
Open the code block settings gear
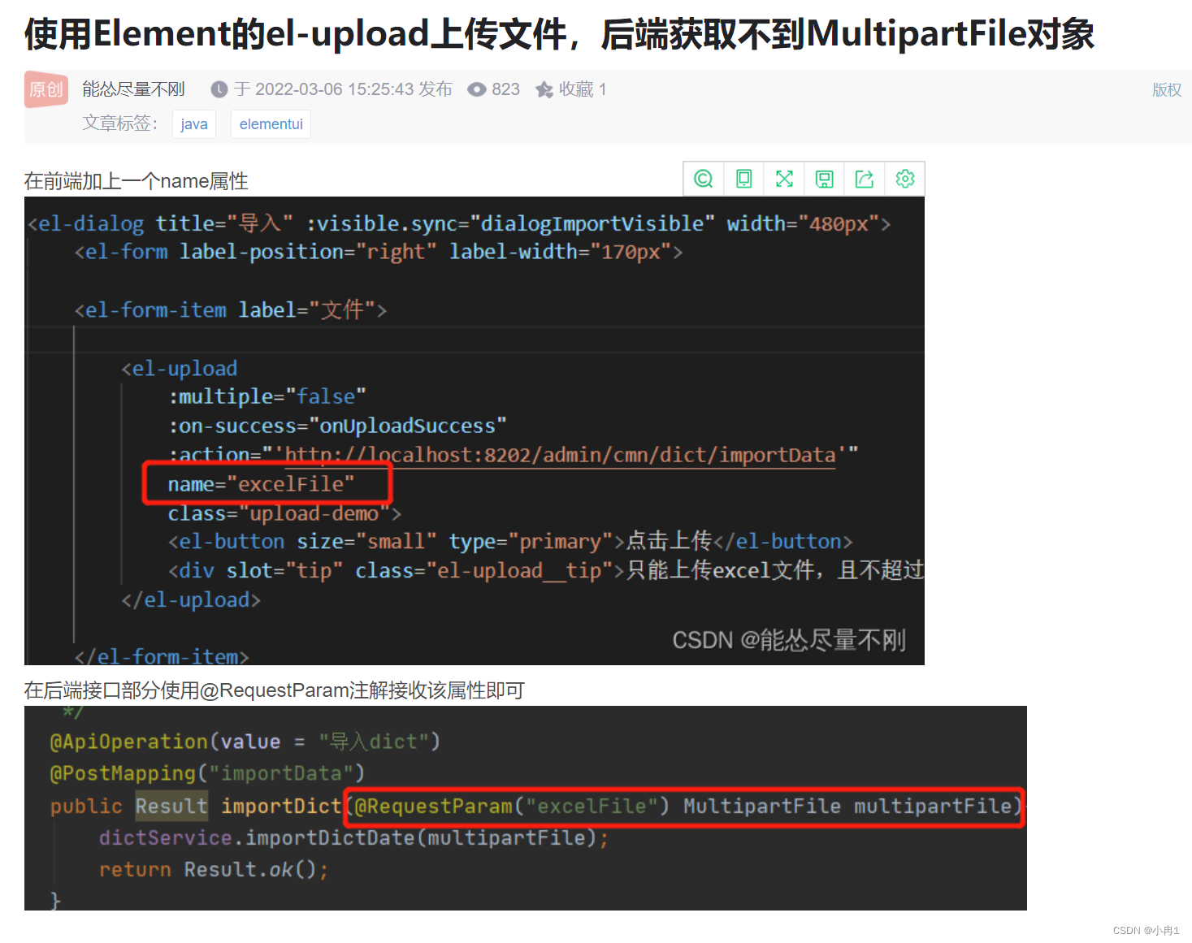(x=904, y=179)
